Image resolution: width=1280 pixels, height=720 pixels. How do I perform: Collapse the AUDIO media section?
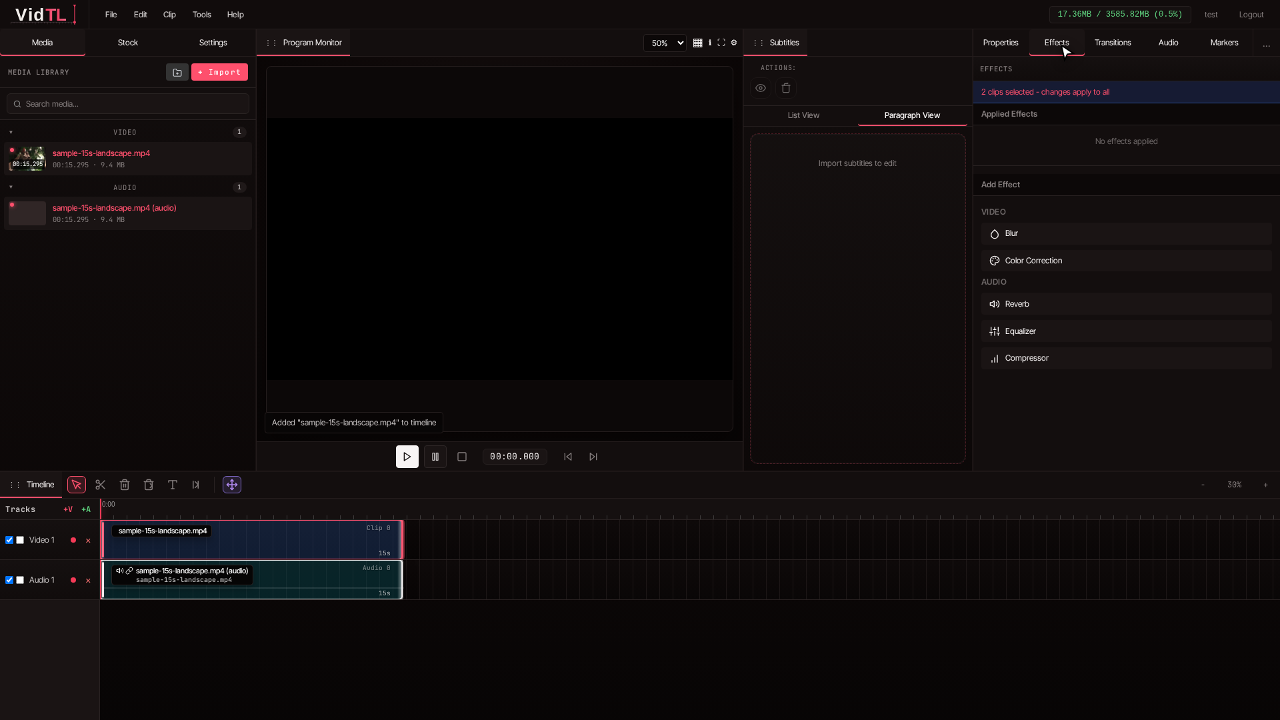[x=11, y=187]
